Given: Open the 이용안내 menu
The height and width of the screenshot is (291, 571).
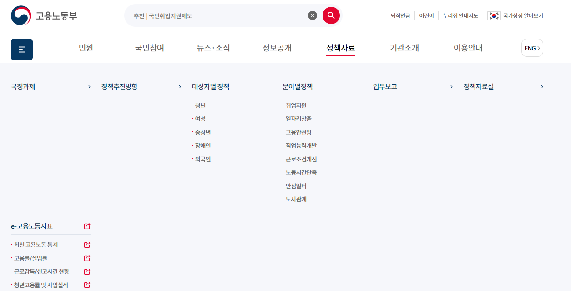Looking at the screenshot, I should [x=468, y=48].
